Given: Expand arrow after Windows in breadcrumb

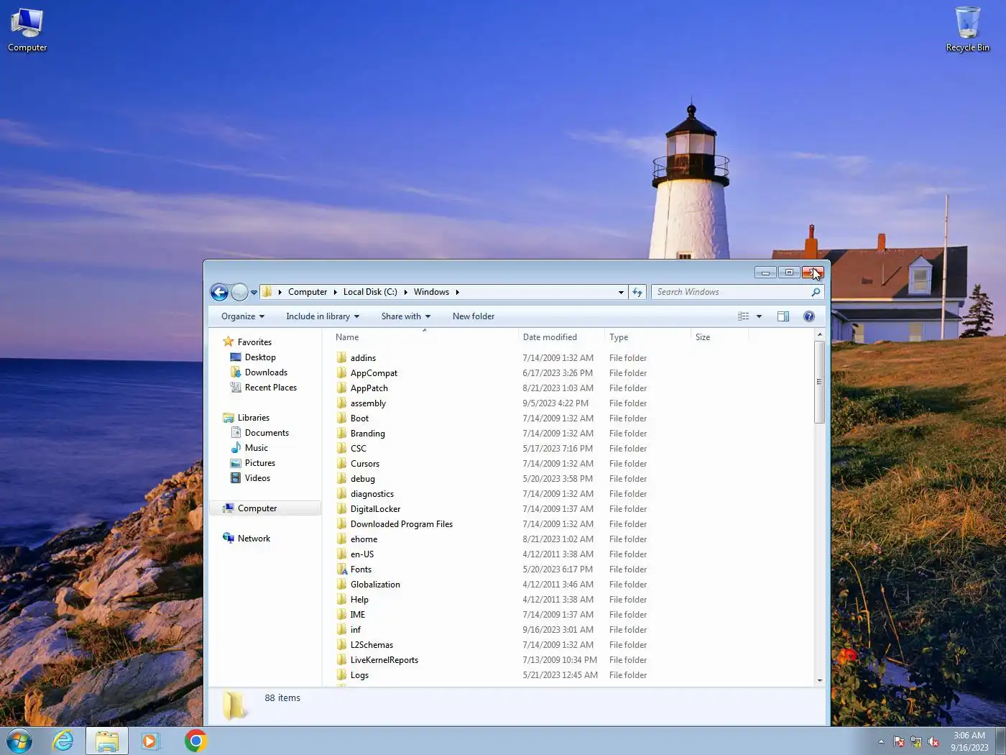Looking at the screenshot, I should coord(457,292).
